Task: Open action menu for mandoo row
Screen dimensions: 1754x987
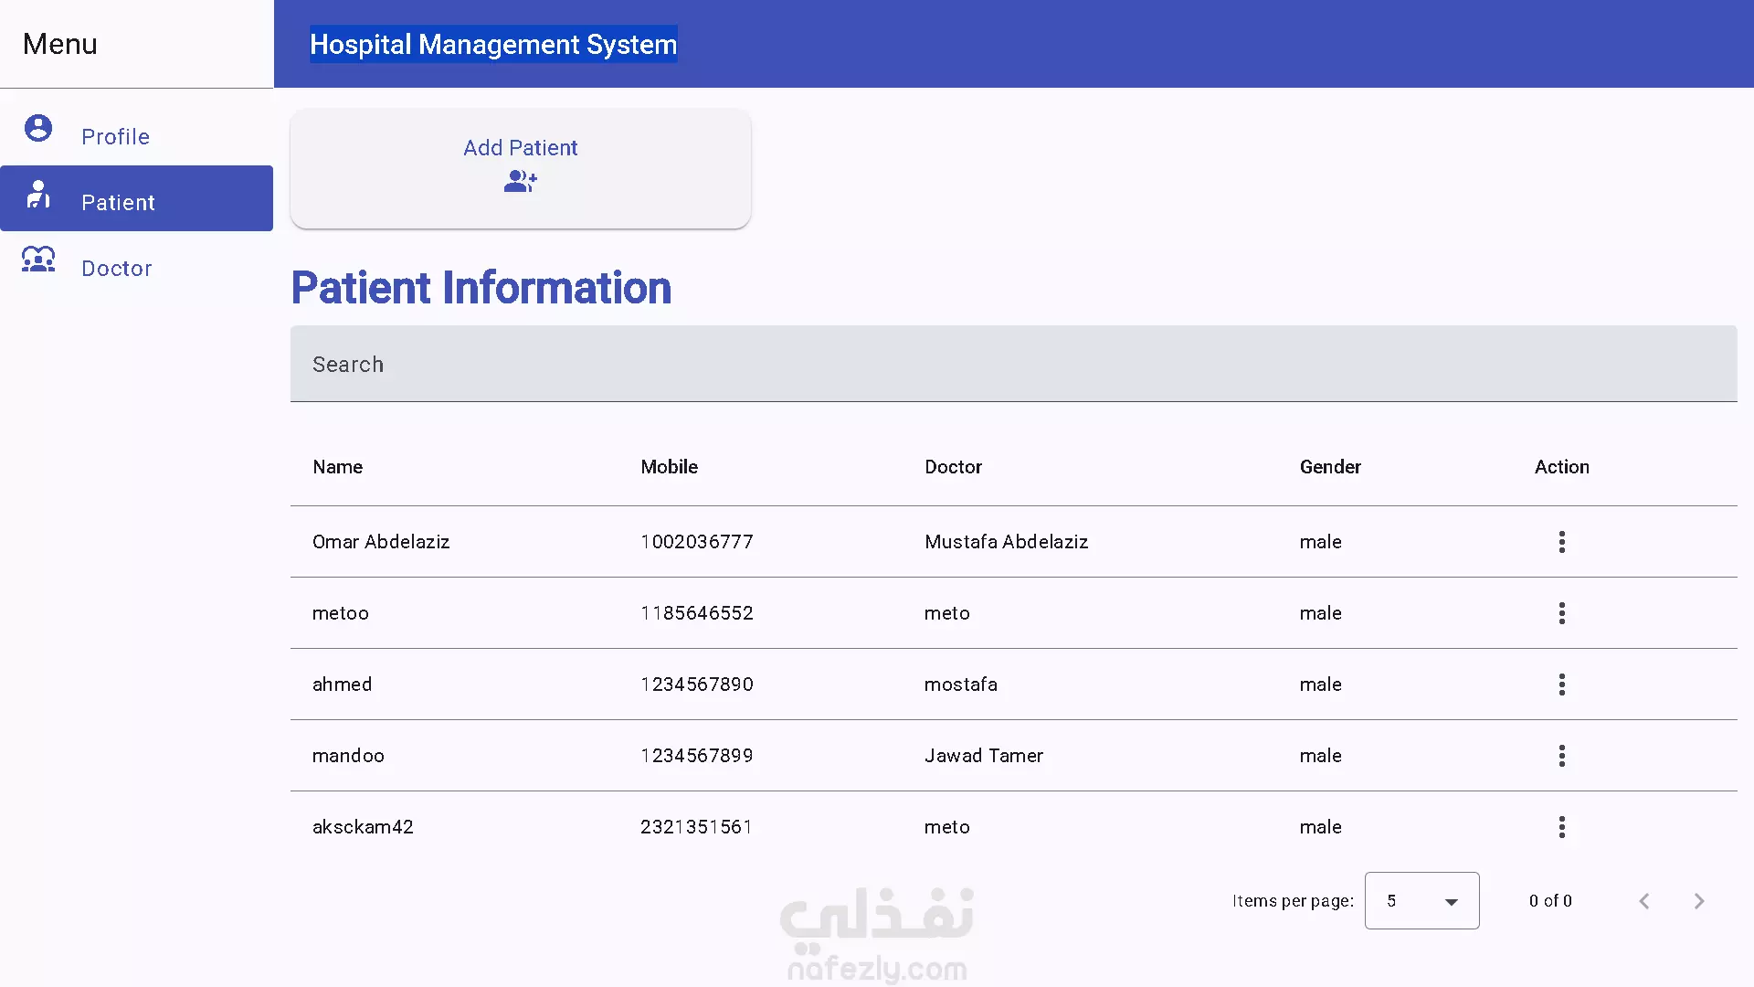Action: point(1562,756)
